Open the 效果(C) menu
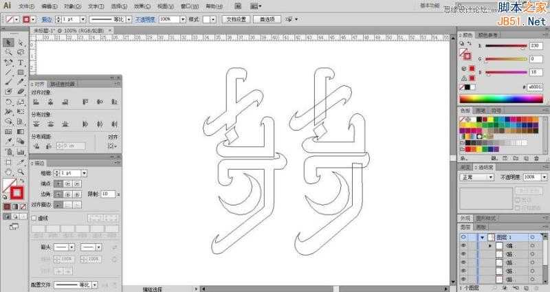Screen dimensions: 550x292 pyautogui.click(x=142, y=6)
